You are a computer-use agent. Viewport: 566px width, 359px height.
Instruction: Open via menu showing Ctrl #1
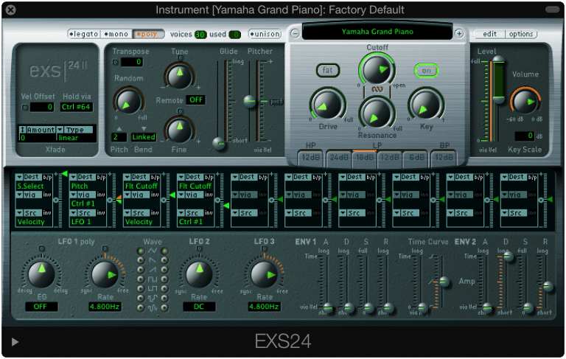(x=83, y=195)
